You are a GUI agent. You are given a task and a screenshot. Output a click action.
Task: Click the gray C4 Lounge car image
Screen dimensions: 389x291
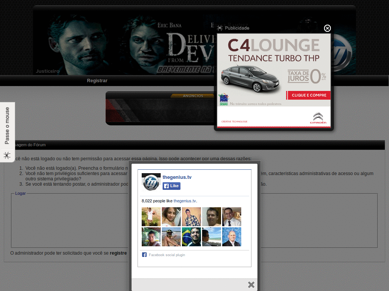tap(250, 78)
